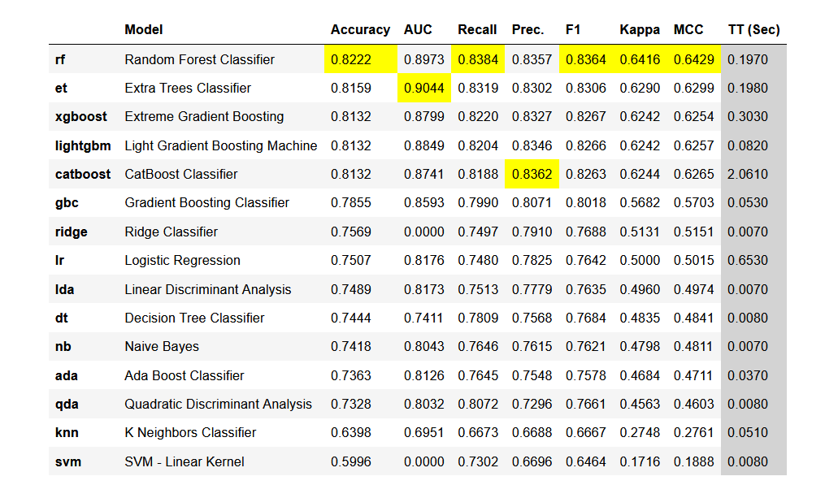
Task: Click the rf row index label
Action: (x=61, y=59)
